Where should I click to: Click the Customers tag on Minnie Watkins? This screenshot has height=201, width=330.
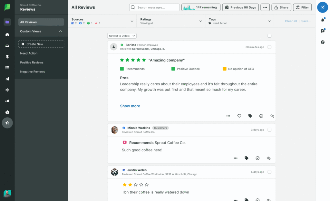(160, 128)
